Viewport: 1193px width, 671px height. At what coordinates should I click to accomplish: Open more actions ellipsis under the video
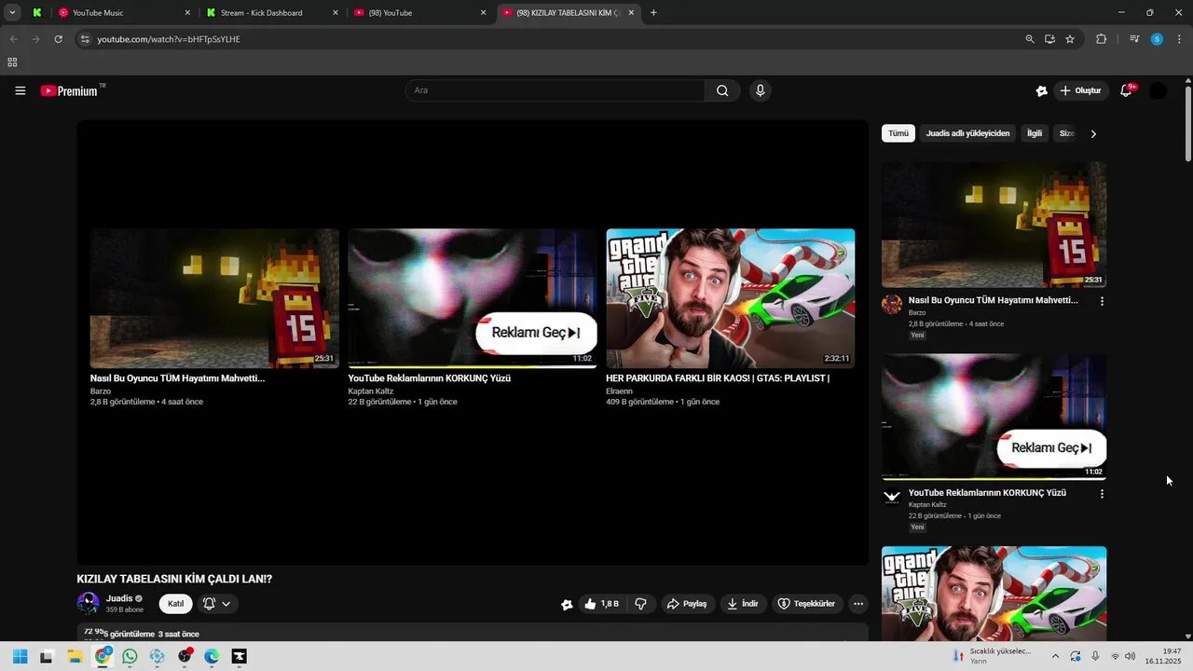click(x=858, y=604)
